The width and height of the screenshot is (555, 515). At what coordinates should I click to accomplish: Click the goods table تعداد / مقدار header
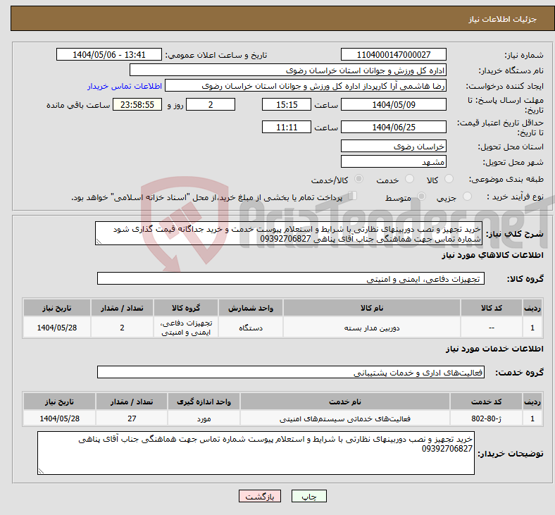coord(122,308)
